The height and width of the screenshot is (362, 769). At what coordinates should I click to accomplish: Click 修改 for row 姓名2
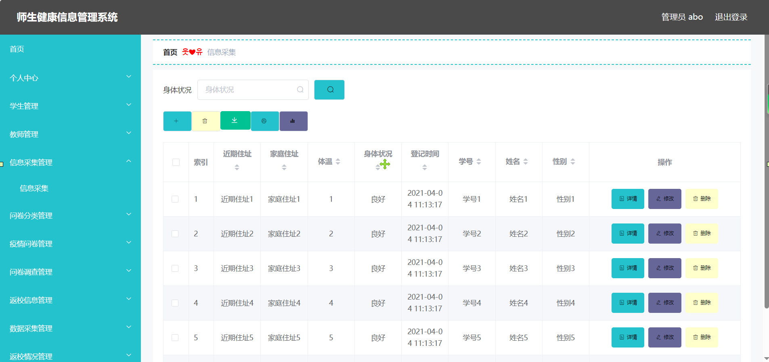(x=664, y=234)
